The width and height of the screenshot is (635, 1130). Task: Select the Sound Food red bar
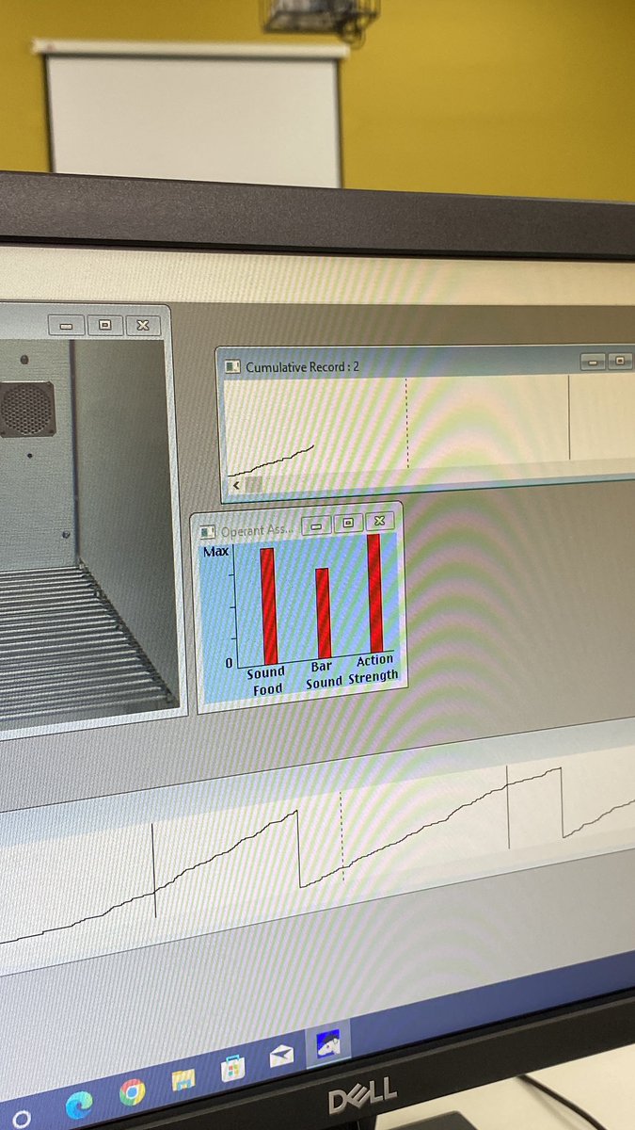tap(268, 605)
